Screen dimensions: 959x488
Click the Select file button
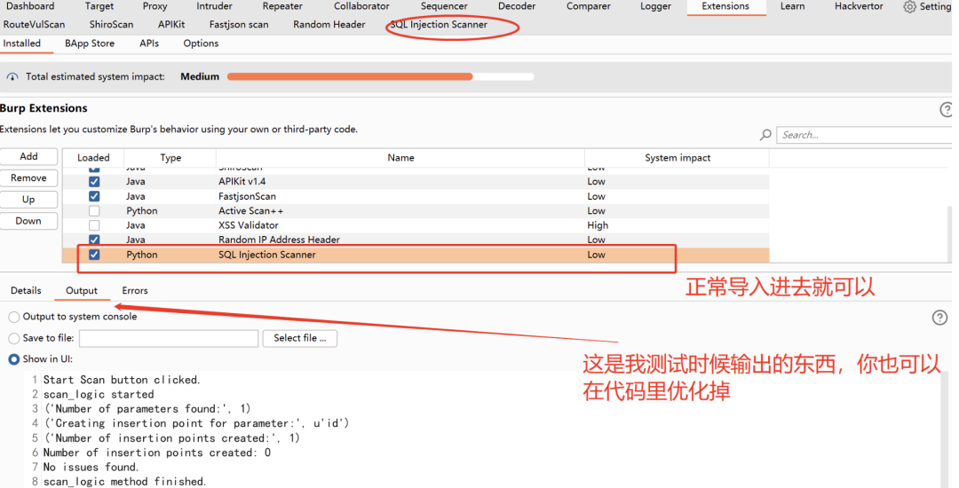pyautogui.click(x=300, y=338)
